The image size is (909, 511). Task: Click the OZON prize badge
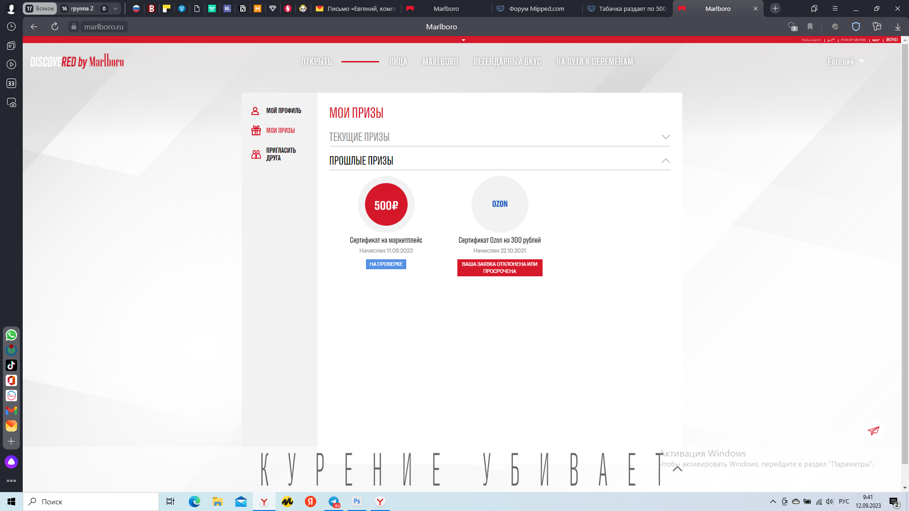point(500,204)
